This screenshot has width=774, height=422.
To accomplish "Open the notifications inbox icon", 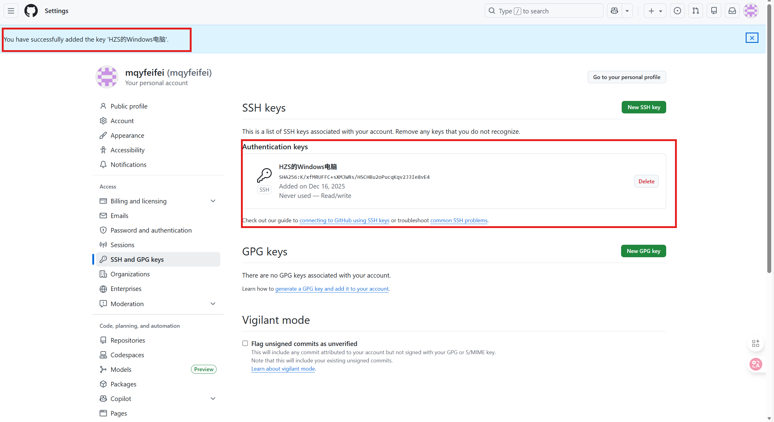I will [x=732, y=11].
